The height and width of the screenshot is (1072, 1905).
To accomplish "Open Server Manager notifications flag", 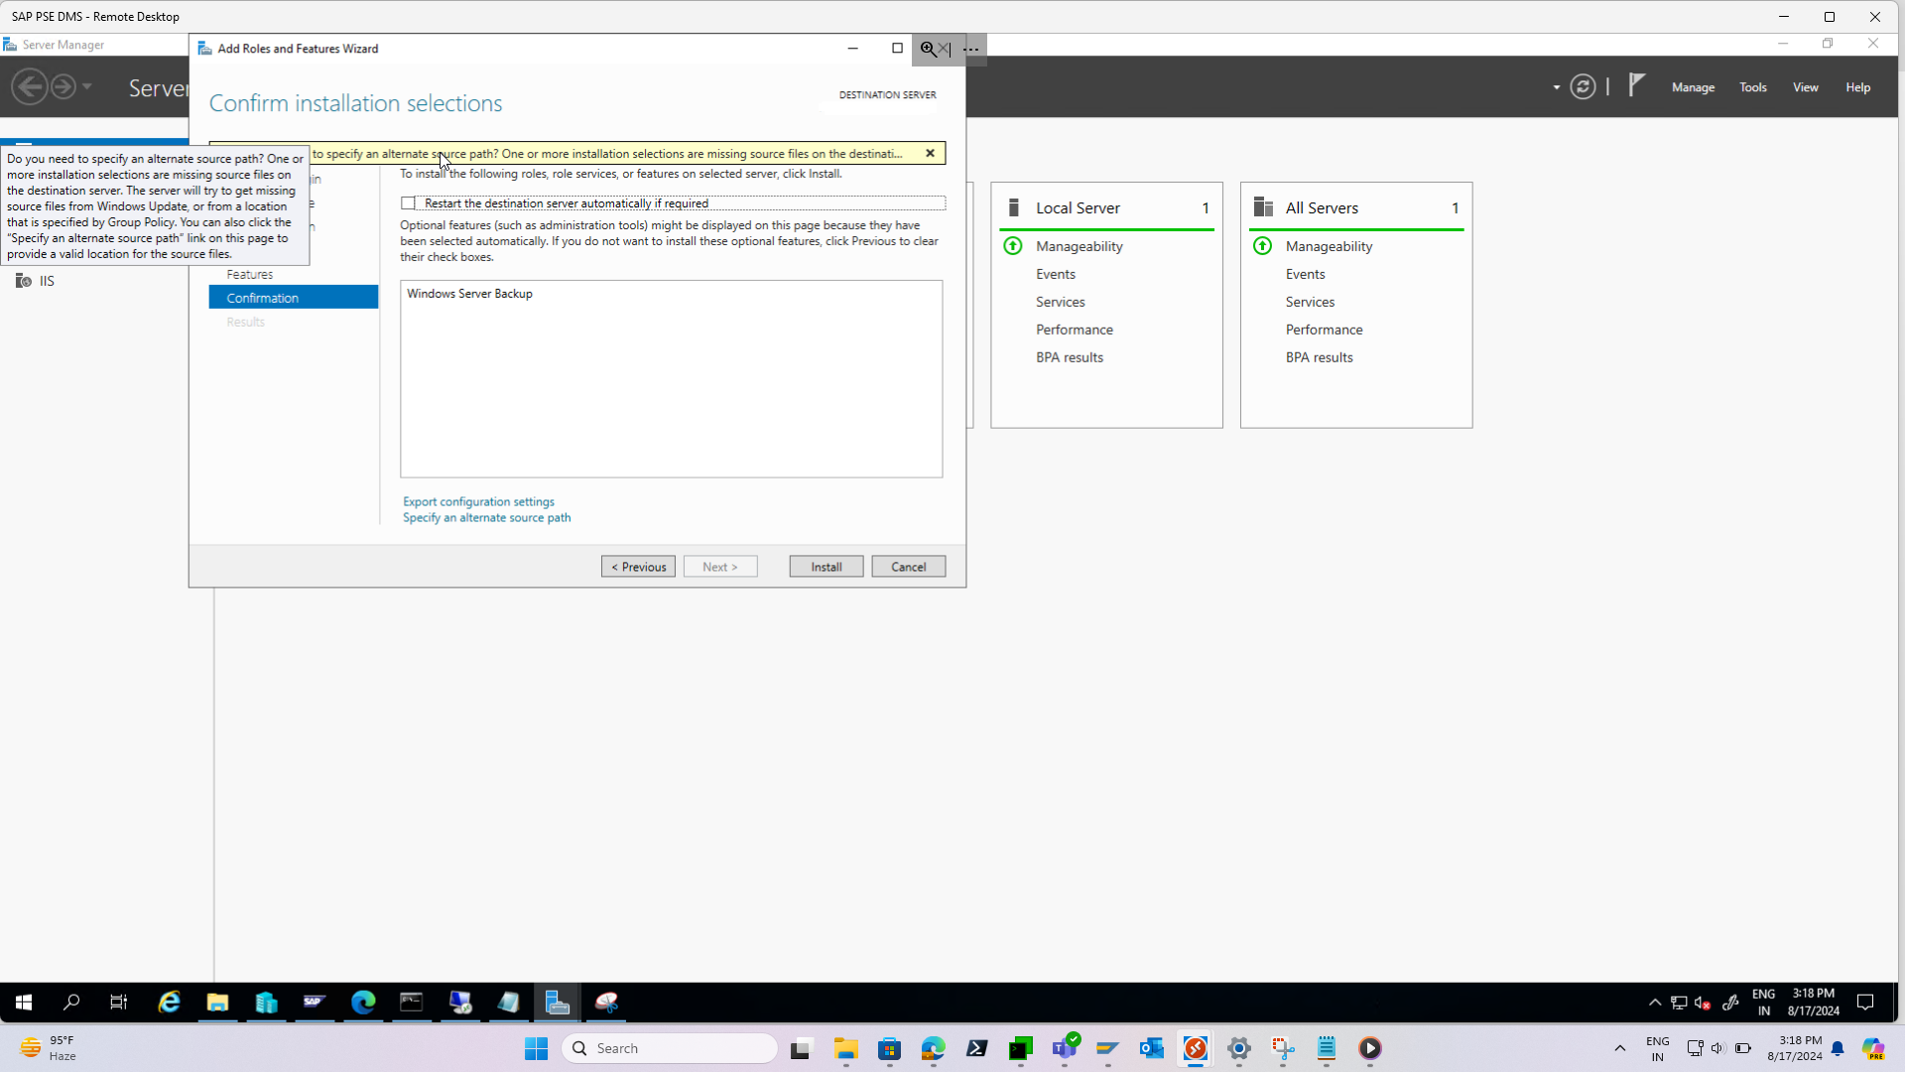I will pyautogui.click(x=1636, y=87).
